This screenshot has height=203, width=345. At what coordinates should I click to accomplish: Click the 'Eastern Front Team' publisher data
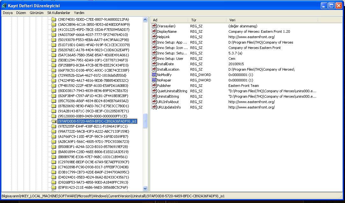click(x=244, y=86)
